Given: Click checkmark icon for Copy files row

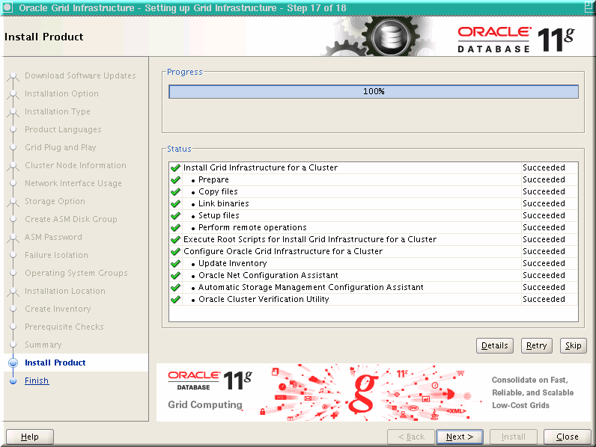Looking at the screenshot, I should pyautogui.click(x=176, y=191).
